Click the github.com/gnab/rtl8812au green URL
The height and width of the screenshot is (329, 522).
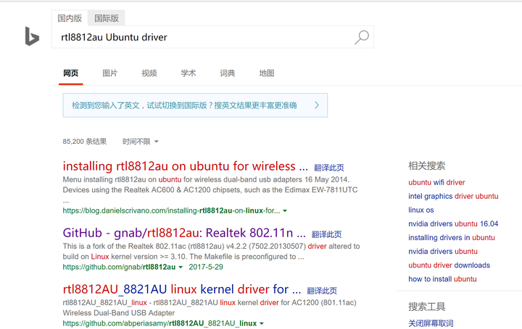[119, 268]
